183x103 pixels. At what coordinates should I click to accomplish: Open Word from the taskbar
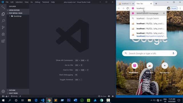[75, 100]
